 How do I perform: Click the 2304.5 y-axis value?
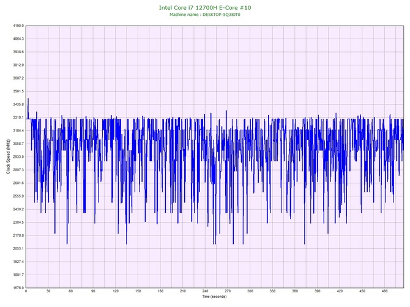pyautogui.click(x=18, y=223)
